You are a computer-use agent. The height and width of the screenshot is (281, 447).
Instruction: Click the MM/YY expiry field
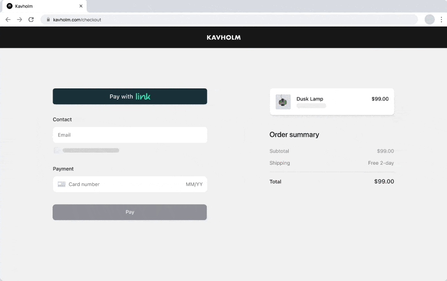(x=194, y=184)
